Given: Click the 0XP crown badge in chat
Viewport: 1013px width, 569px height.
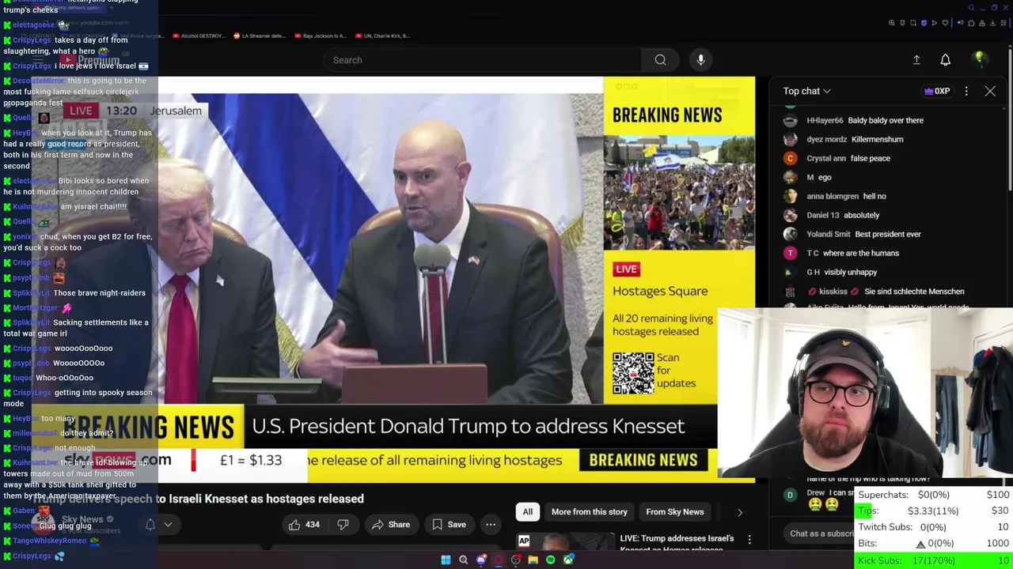Looking at the screenshot, I should click(x=937, y=91).
